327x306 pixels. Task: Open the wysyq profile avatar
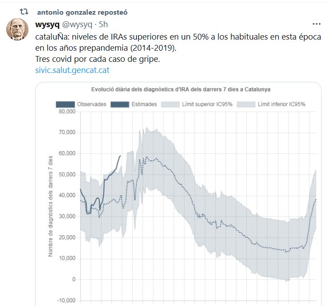tap(17, 30)
